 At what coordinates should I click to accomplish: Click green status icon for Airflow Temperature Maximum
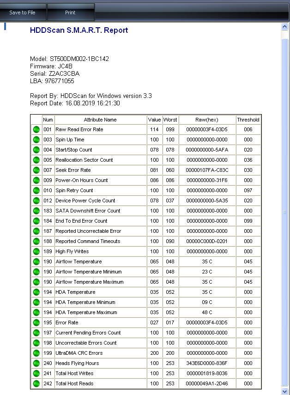(x=36, y=282)
